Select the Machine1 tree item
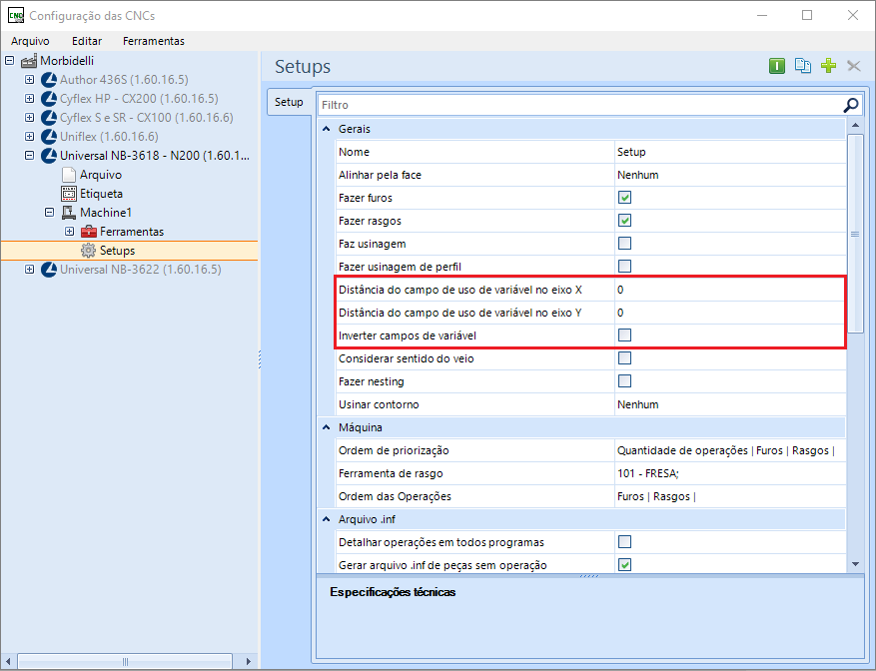Viewport: 876px width, 671px height. coord(106,213)
